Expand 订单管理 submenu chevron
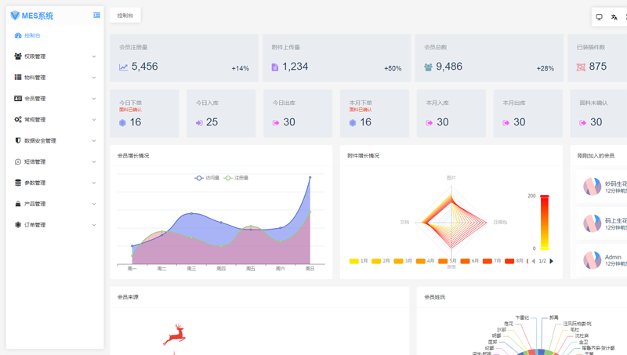This screenshot has height=355, width=627. tap(94, 225)
